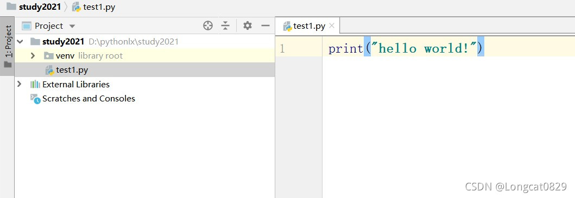Click the Collapse All icon in Project panel

click(225, 25)
